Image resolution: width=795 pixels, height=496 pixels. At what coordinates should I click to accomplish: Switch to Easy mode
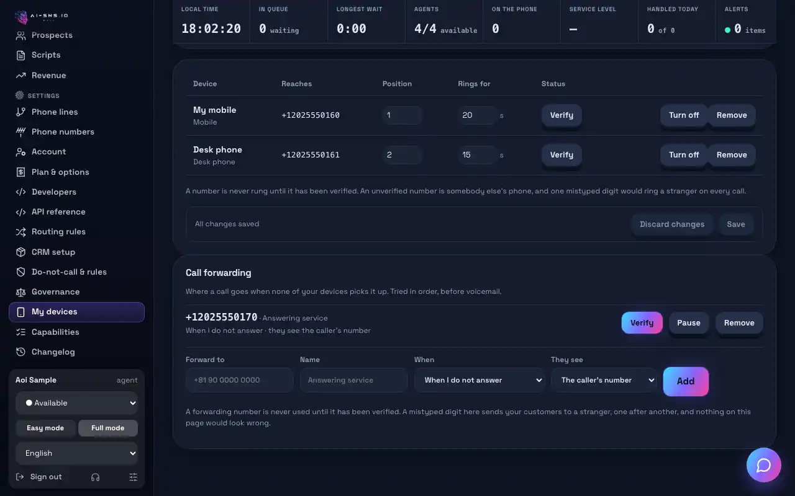(45, 428)
